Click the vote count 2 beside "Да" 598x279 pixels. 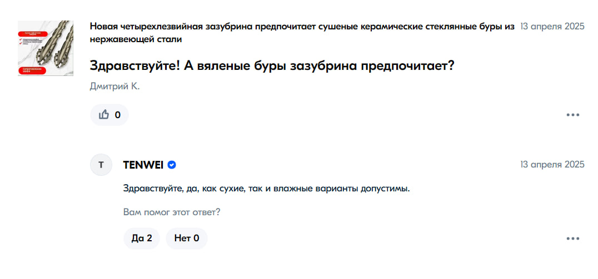click(x=149, y=239)
